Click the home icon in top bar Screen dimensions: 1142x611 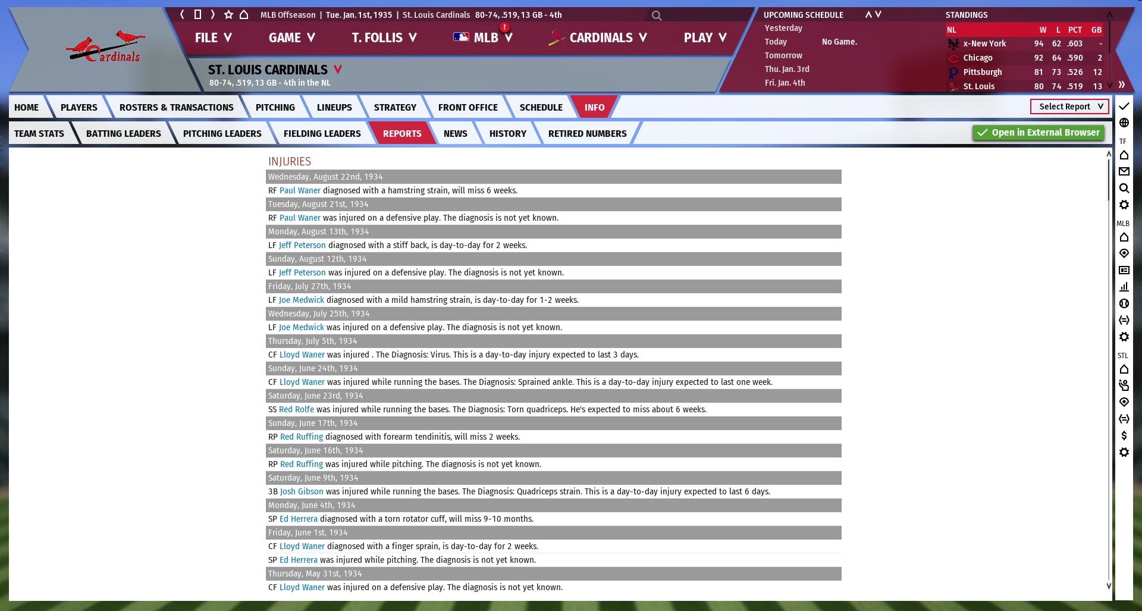pos(244,14)
